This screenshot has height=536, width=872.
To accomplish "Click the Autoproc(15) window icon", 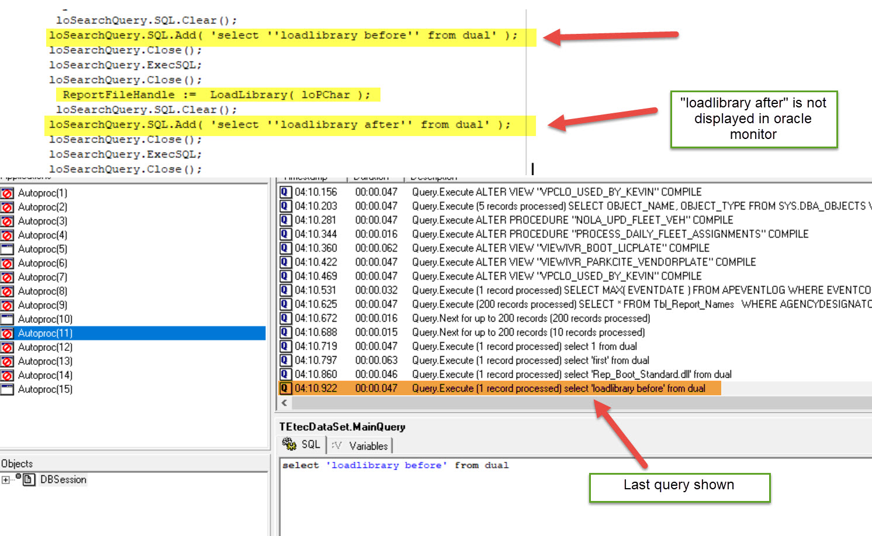I will (7, 389).
